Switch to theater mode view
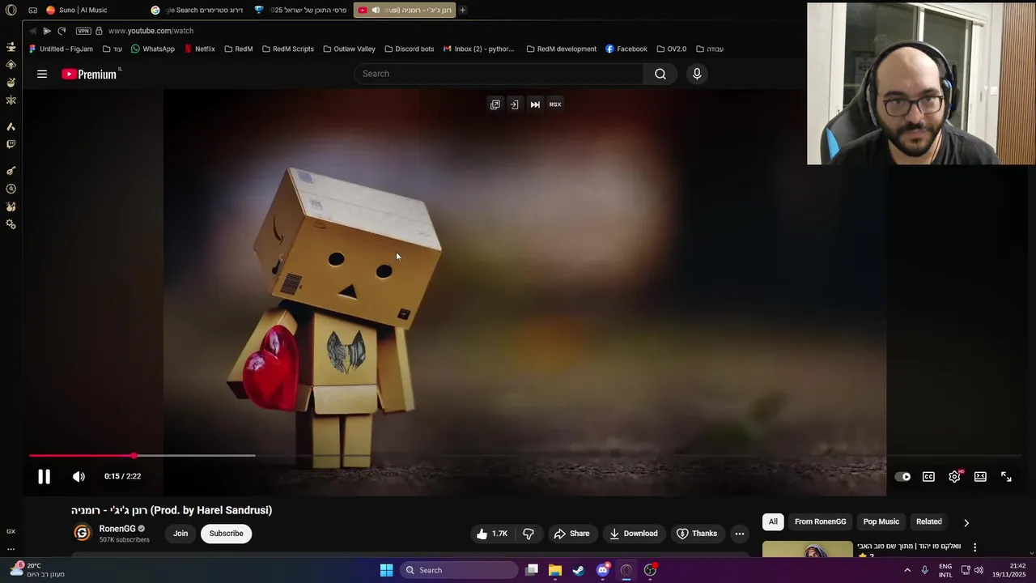1036x583 pixels. coord(980,477)
